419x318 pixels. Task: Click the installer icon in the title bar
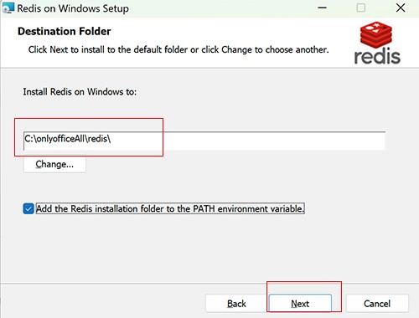(x=8, y=8)
